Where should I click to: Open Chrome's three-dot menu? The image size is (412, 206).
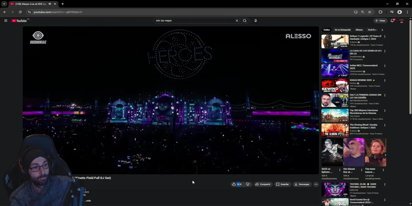click(x=407, y=12)
